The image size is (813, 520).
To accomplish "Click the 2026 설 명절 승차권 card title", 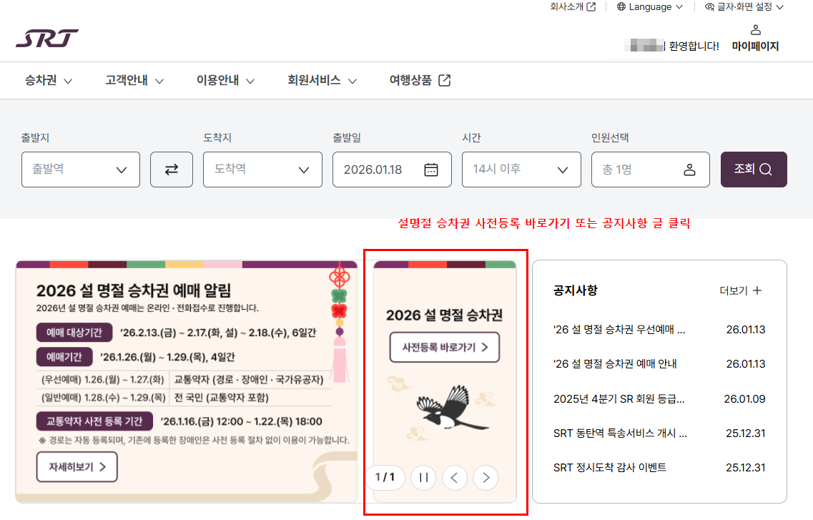I will pos(444,315).
